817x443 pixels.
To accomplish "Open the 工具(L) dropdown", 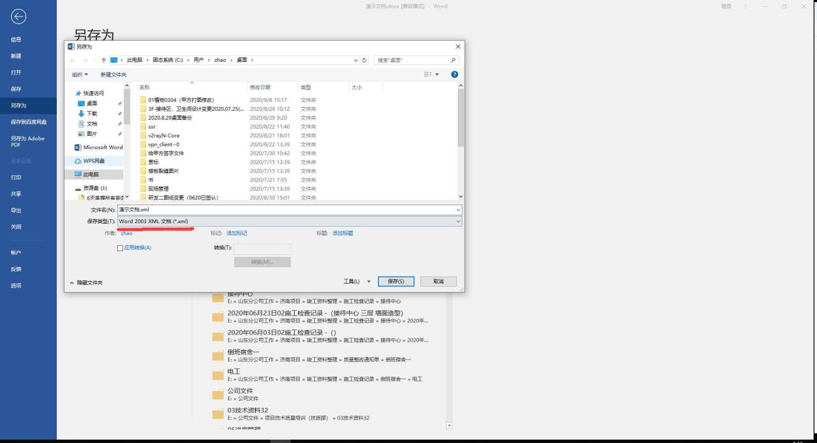I will point(357,281).
